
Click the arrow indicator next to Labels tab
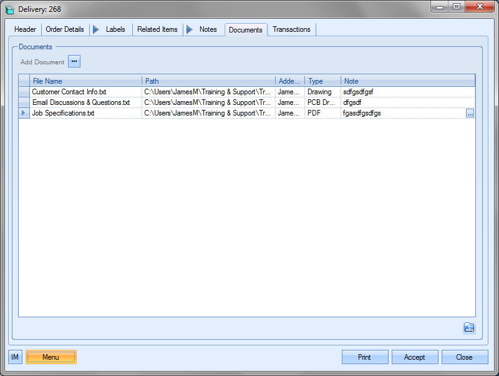pos(96,29)
